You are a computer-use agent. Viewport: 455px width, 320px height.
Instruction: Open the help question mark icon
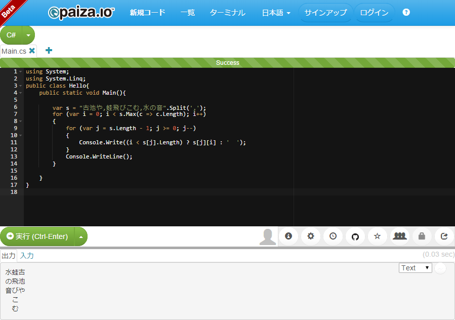pos(406,13)
